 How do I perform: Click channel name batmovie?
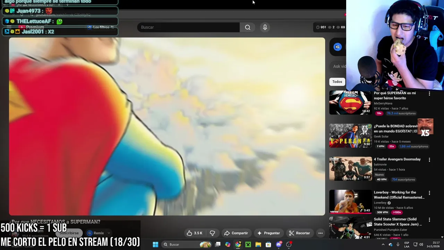point(380,165)
